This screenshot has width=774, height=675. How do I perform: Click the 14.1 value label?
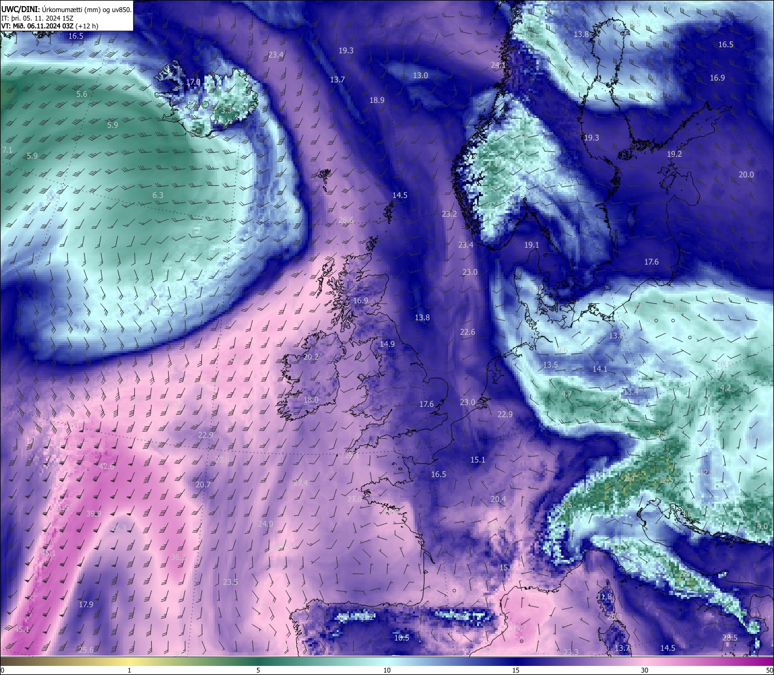(599, 369)
